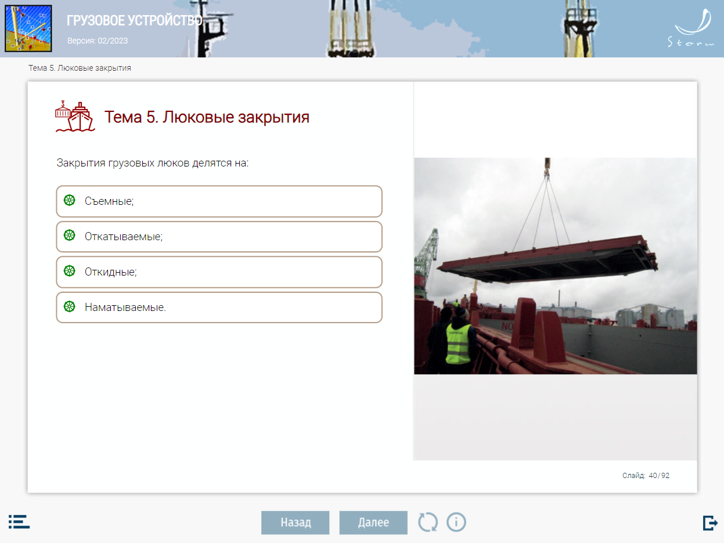The height and width of the screenshot is (543, 724).
Task: Click the course title ГРУЗОВОЕ УСТРОЙСТВО
Action: tap(135, 21)
